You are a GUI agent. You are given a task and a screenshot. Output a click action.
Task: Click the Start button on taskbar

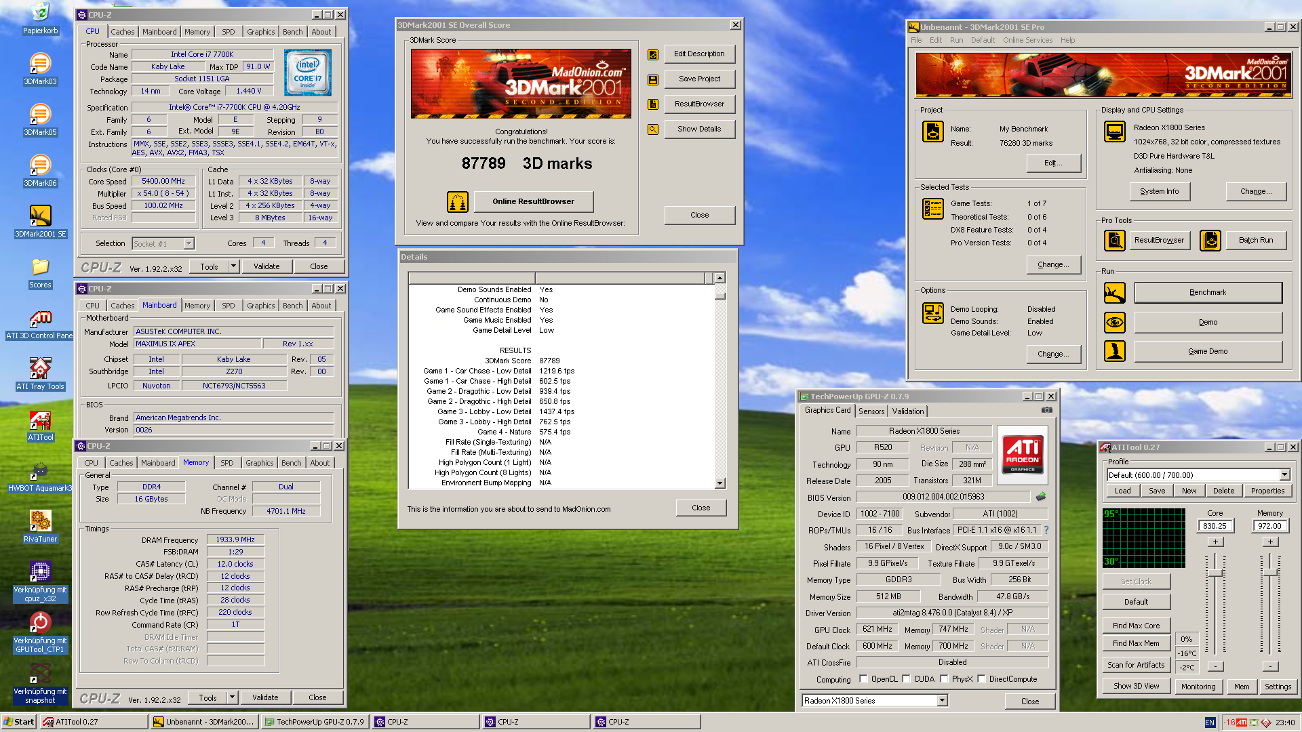pyautogui.click(x=18, y=722)
